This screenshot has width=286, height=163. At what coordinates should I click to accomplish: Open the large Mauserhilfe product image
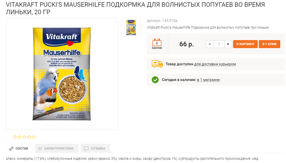click(62, 73)
